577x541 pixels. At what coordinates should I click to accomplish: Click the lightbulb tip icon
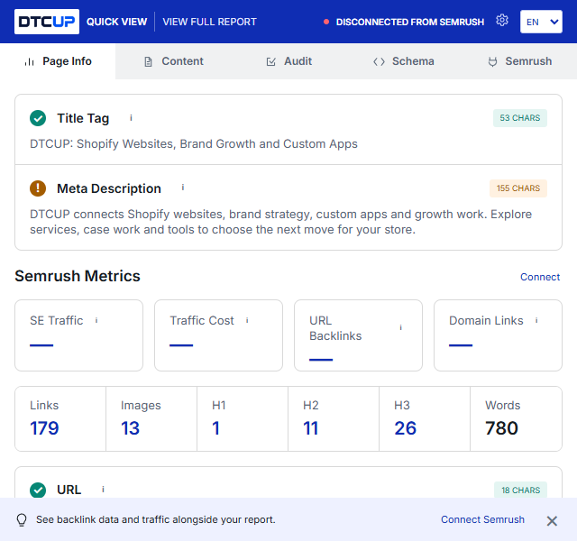tap(22, 519)
